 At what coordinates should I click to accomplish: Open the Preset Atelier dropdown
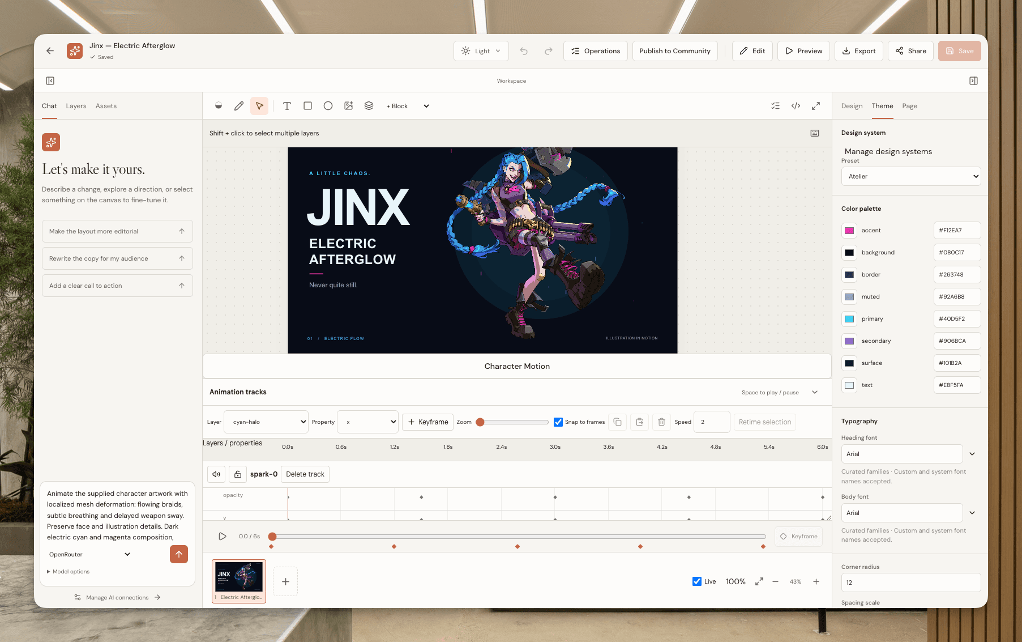[911, 176]
